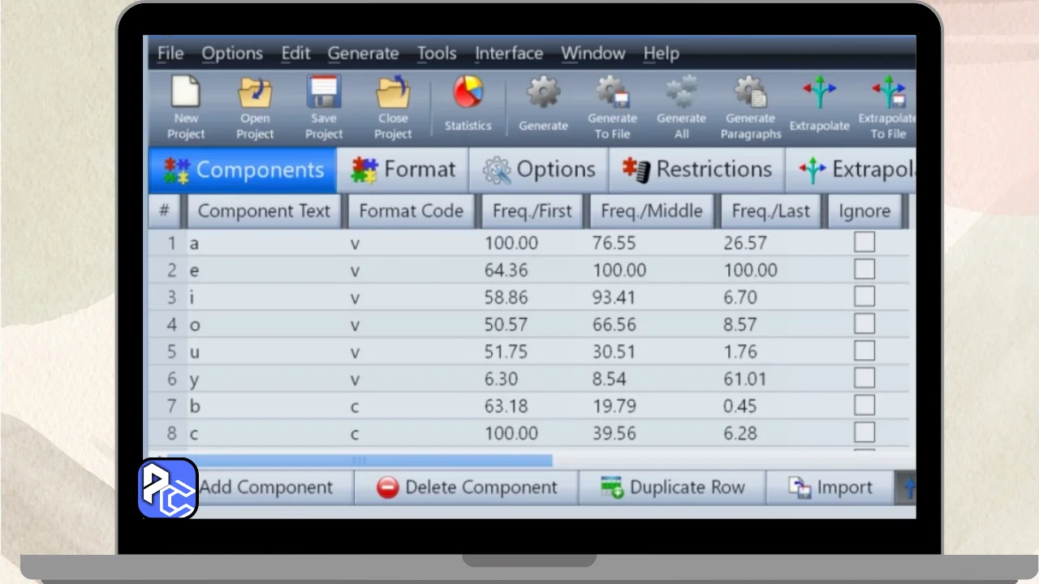Viewport: 1039px width, 584px height.
Task: Tick the Ignore checkbox for component e
Action: click(864, 269)
